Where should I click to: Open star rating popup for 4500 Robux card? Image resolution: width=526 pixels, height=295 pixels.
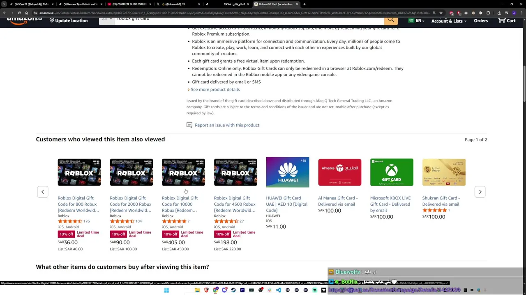pyautogui.click(x=226, y=221)
